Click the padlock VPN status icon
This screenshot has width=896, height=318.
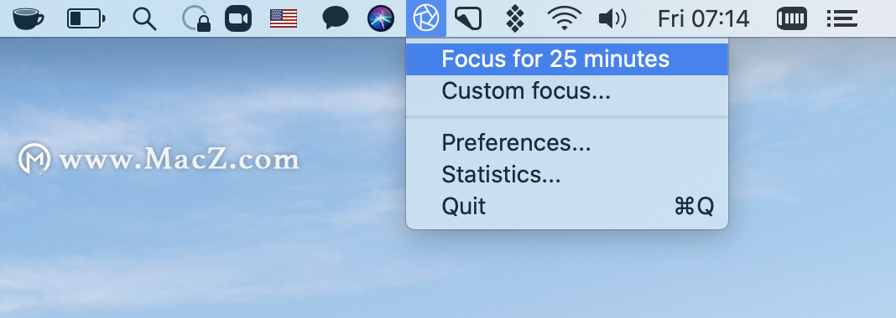pos(196,18)
